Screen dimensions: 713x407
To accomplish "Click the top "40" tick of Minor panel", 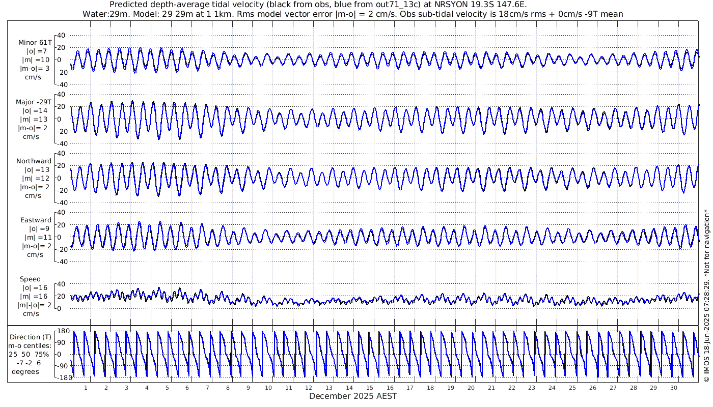I will click(x=62, y=35).
